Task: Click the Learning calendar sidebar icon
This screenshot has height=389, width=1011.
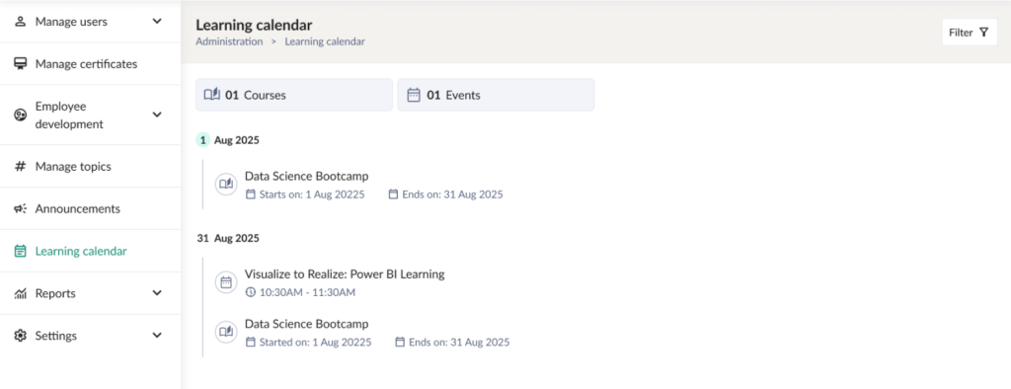Action: point(20,251)
